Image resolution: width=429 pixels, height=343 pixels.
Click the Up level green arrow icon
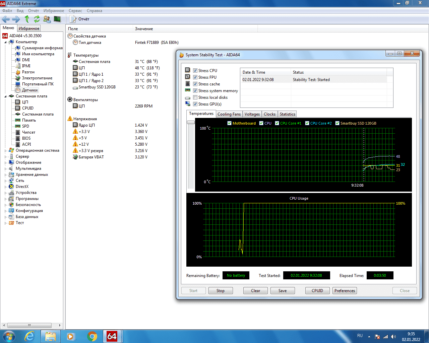tap(27, 19)
